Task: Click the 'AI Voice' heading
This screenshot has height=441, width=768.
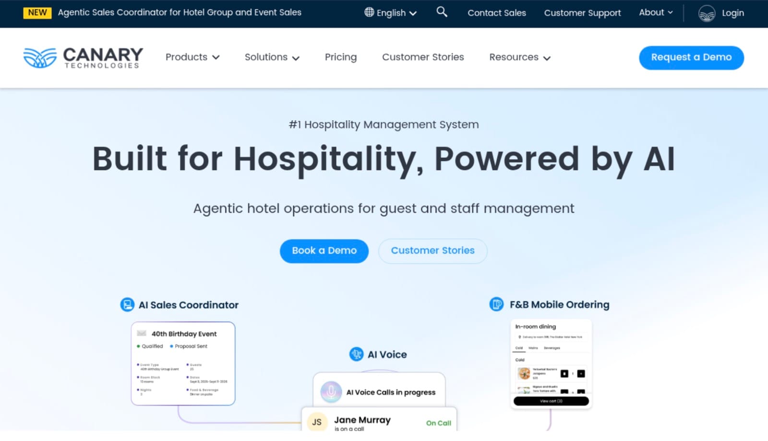Action: (x=387, y=354)
